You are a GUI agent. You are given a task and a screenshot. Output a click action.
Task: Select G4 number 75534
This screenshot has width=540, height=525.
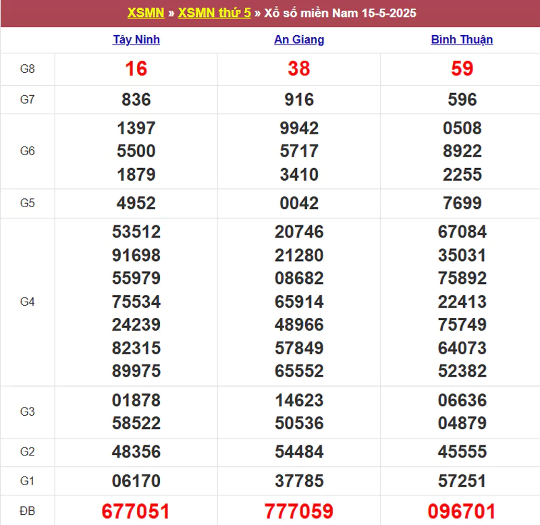click(x=136, y=302)
